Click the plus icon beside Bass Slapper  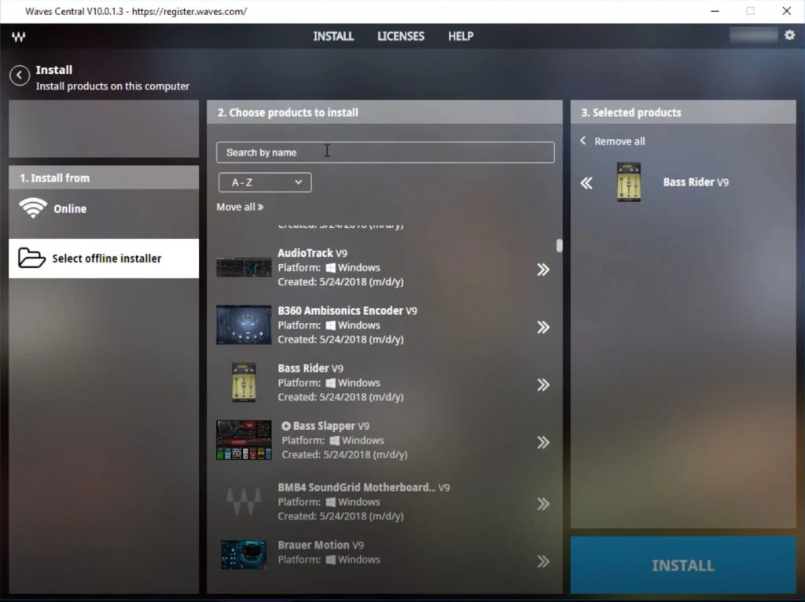click(286, 425)
